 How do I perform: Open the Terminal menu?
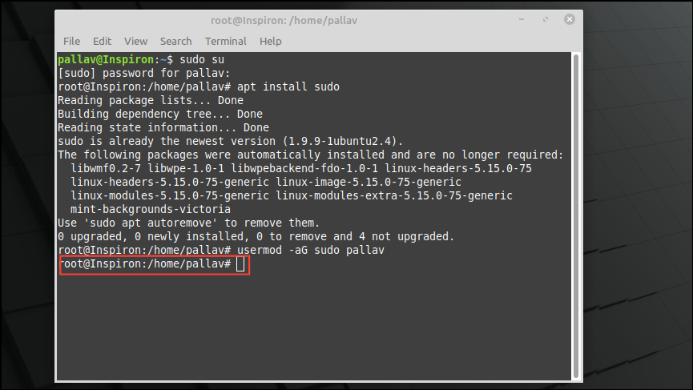(225, 41)
